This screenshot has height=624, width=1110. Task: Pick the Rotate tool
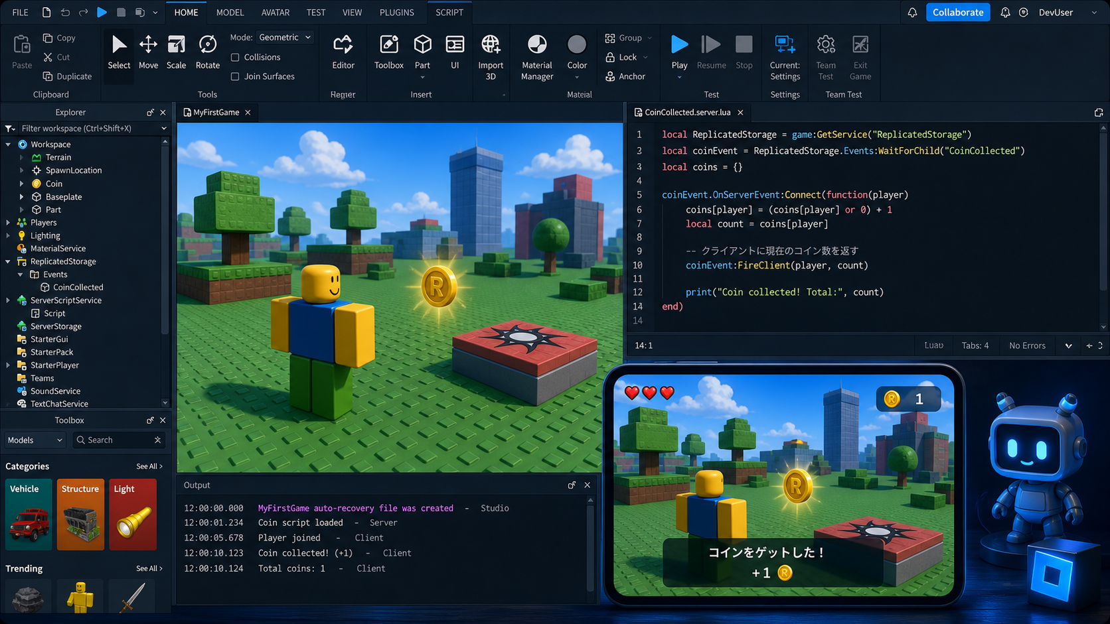point(207,52)
